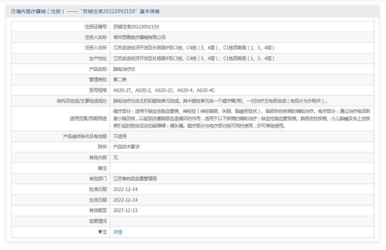
Task: Select approving authority 江苏省药品监督管理局
Action: pos(135,179)
